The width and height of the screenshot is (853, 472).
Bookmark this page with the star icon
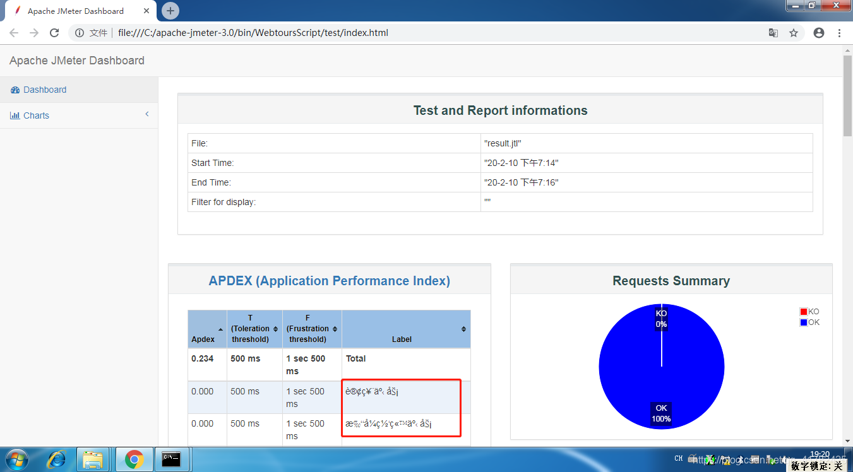(794, 33)
